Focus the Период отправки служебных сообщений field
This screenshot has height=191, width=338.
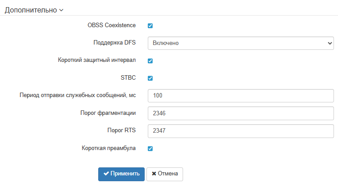tap(241, 96)
